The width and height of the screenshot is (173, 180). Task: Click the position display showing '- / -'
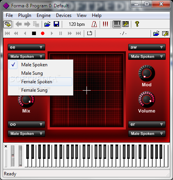pos(123,34)
